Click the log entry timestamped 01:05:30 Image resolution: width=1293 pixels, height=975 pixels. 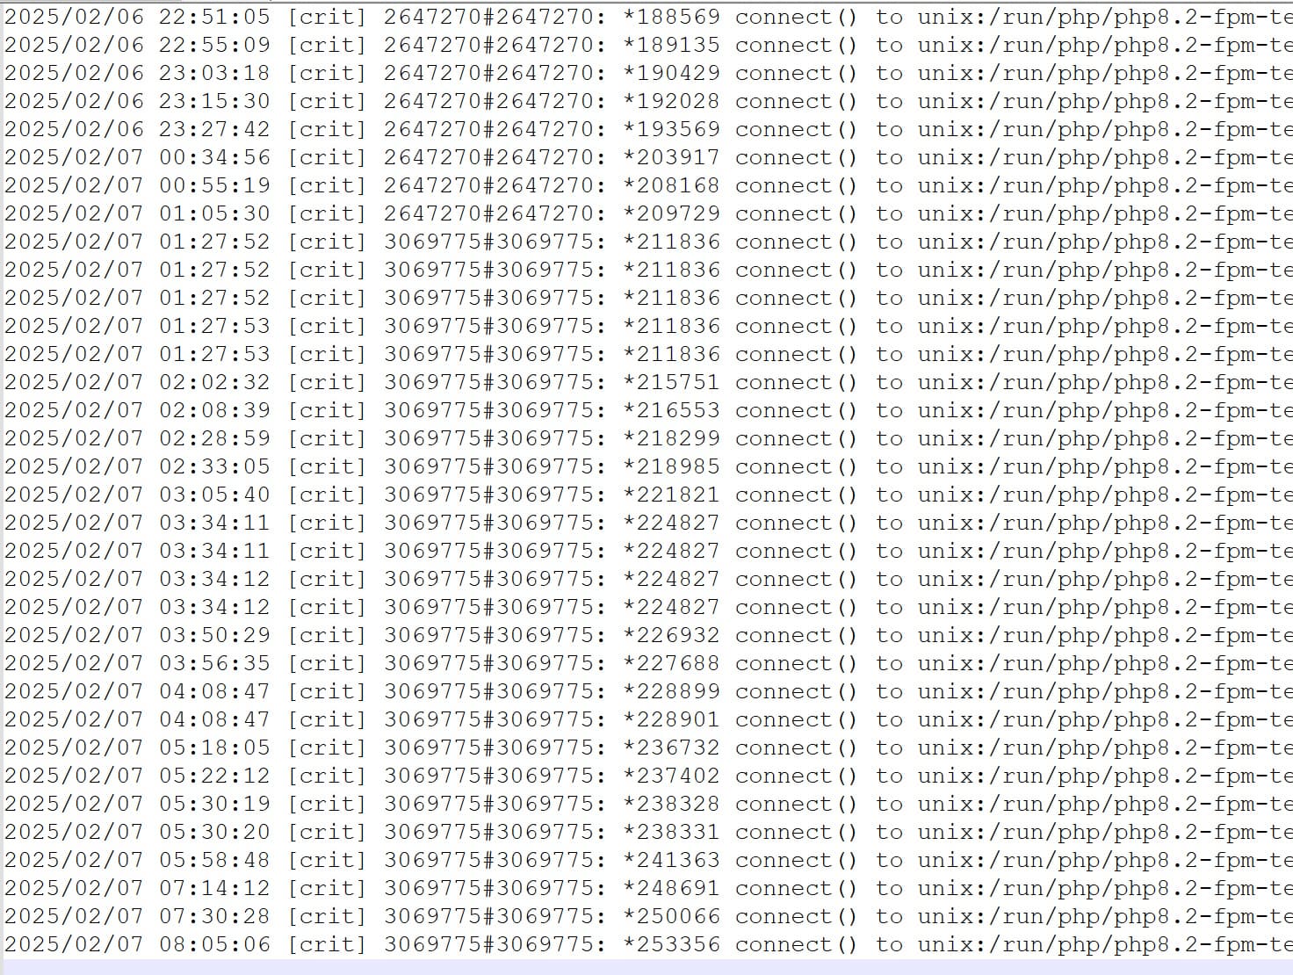coord(646,213)
